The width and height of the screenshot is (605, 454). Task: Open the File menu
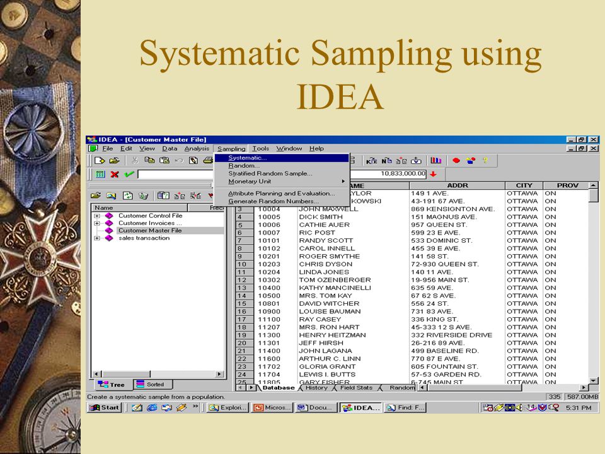coord(108,149)
